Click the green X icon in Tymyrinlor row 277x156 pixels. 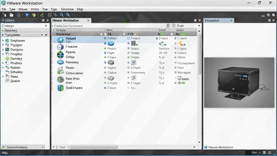tap(46, 35)
